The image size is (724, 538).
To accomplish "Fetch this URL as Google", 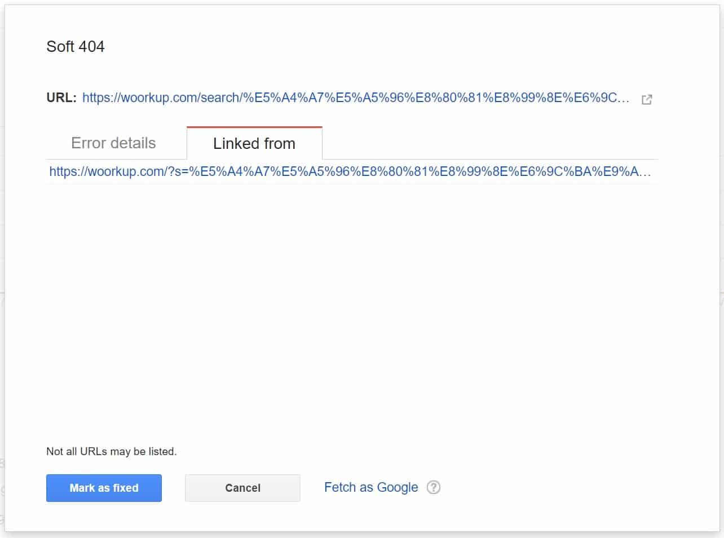I will point(371,487).
